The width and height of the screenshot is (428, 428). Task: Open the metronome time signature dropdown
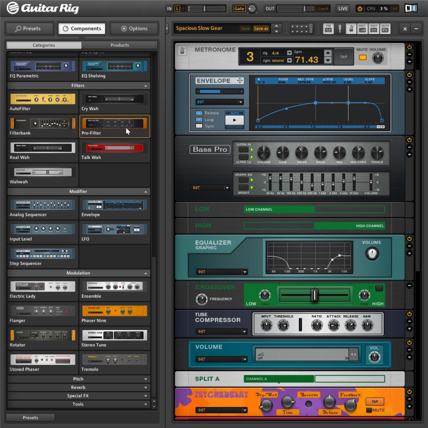tap(289, 53)
